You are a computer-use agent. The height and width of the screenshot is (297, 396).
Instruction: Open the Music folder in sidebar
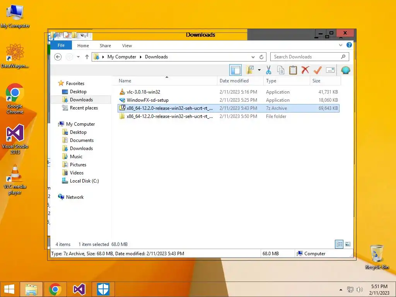click(x=76, y=156)
